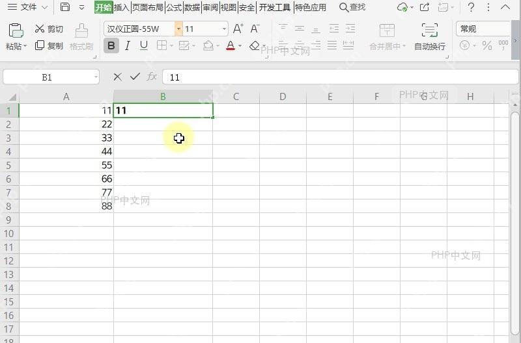
Task: Switch to the 数据 tab
Action: point(192,7)
